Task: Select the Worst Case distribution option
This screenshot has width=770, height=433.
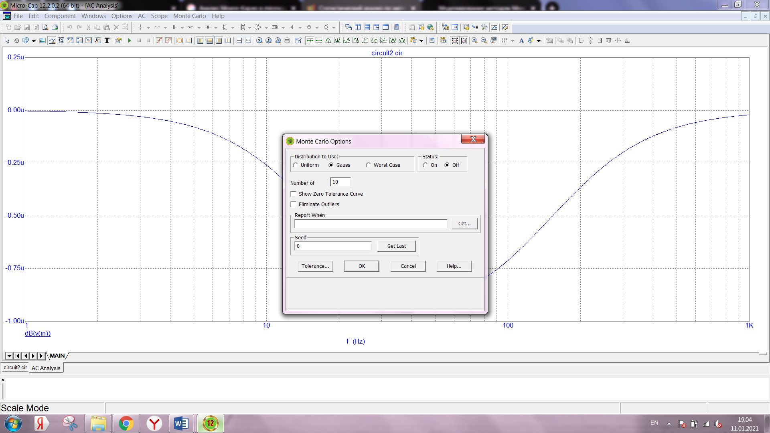Action: (x=383, y=165)
